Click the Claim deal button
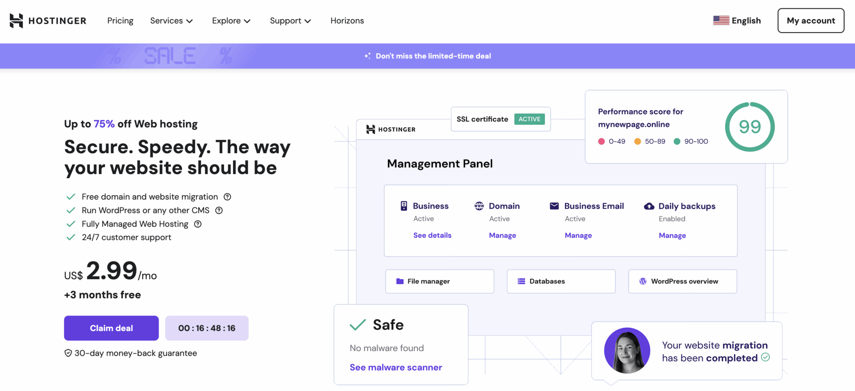 (111, 328)
